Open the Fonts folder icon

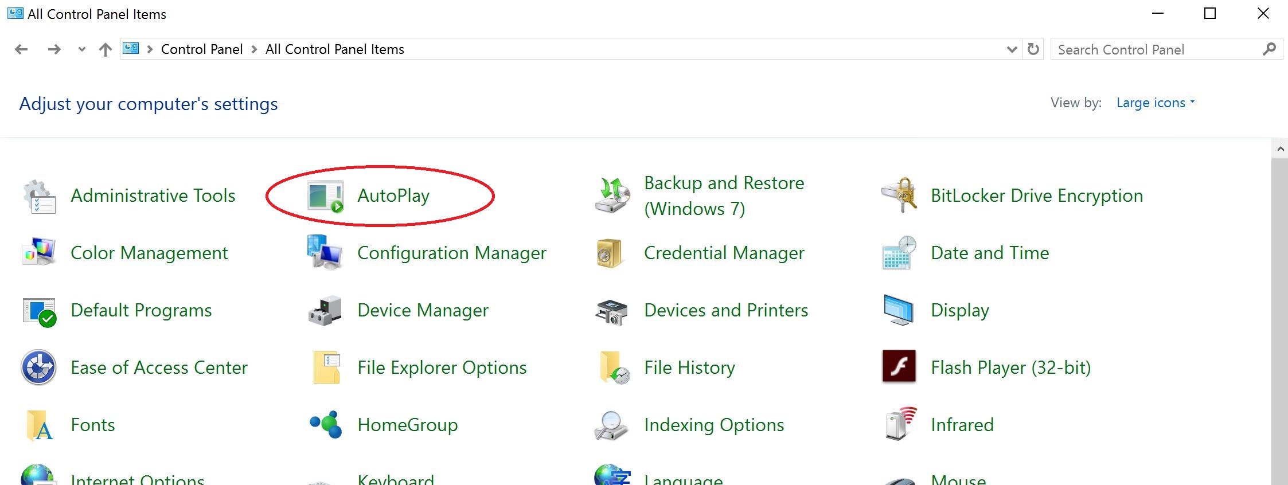pos(39,425)
